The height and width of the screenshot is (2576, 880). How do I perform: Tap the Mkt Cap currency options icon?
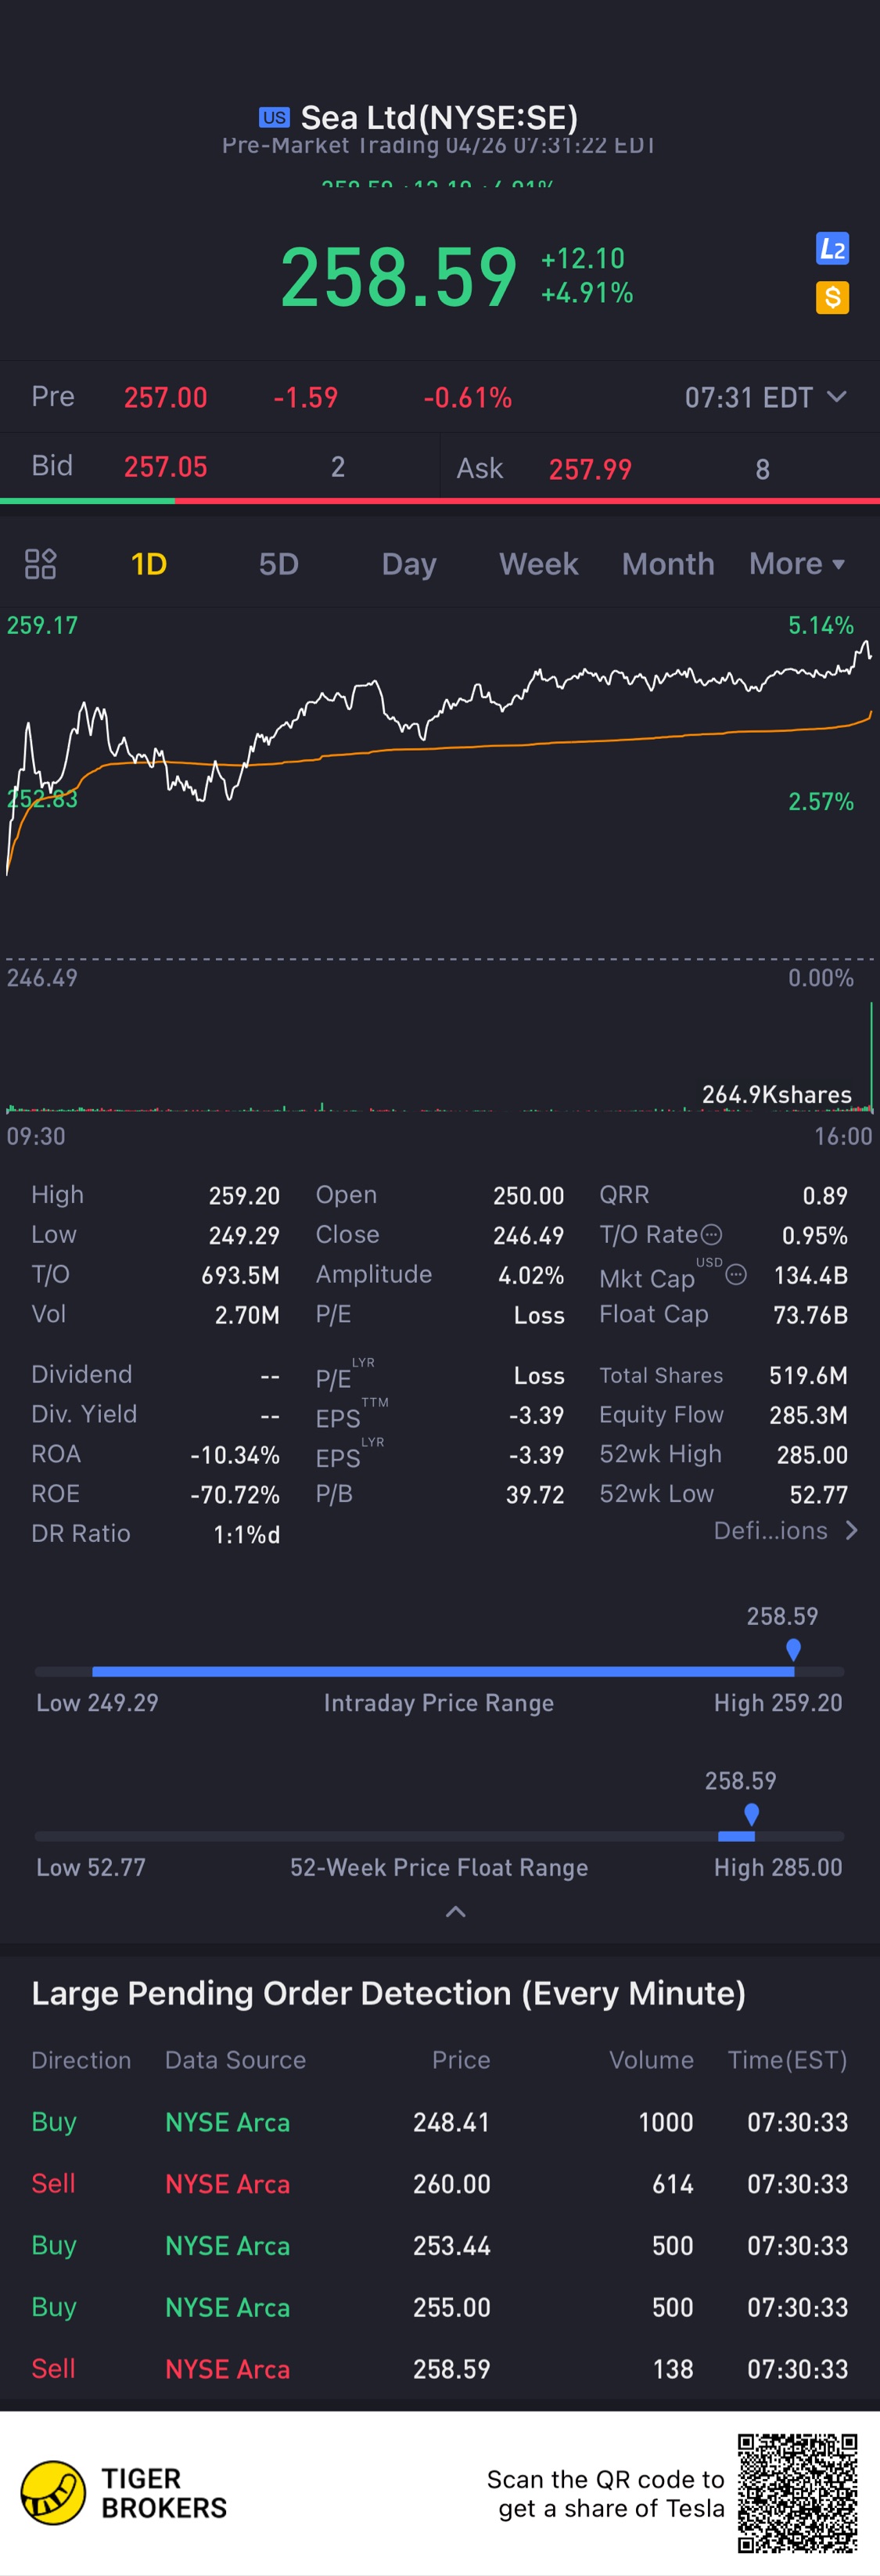[x=736, y=1274]
